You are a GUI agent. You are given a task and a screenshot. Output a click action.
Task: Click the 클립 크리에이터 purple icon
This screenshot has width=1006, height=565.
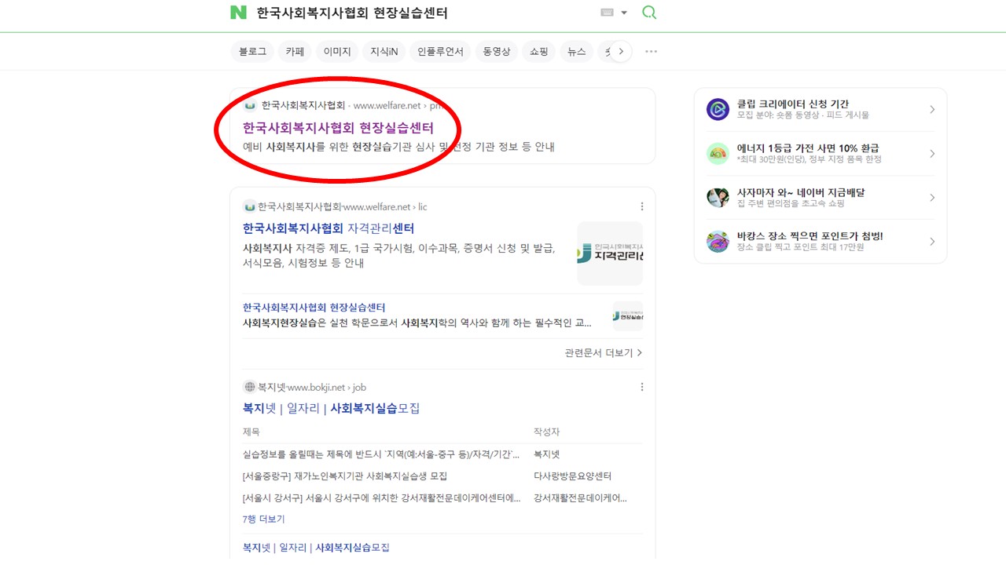click(x=718, y=109)
